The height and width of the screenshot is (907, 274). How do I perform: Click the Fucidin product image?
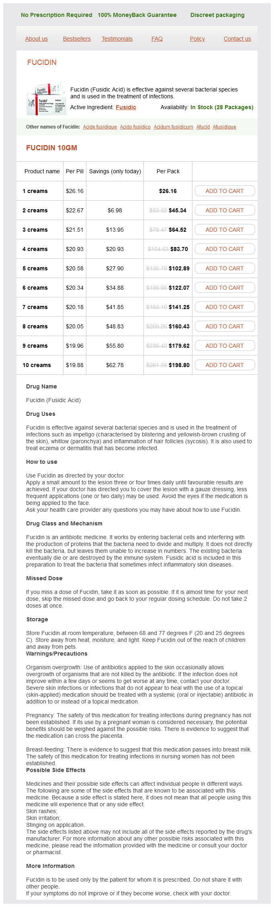[46, 98]
